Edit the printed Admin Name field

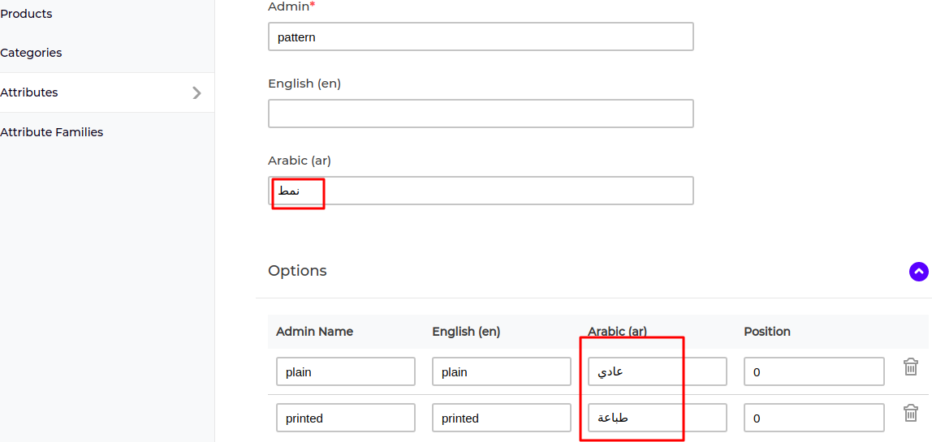pos(346,418)
